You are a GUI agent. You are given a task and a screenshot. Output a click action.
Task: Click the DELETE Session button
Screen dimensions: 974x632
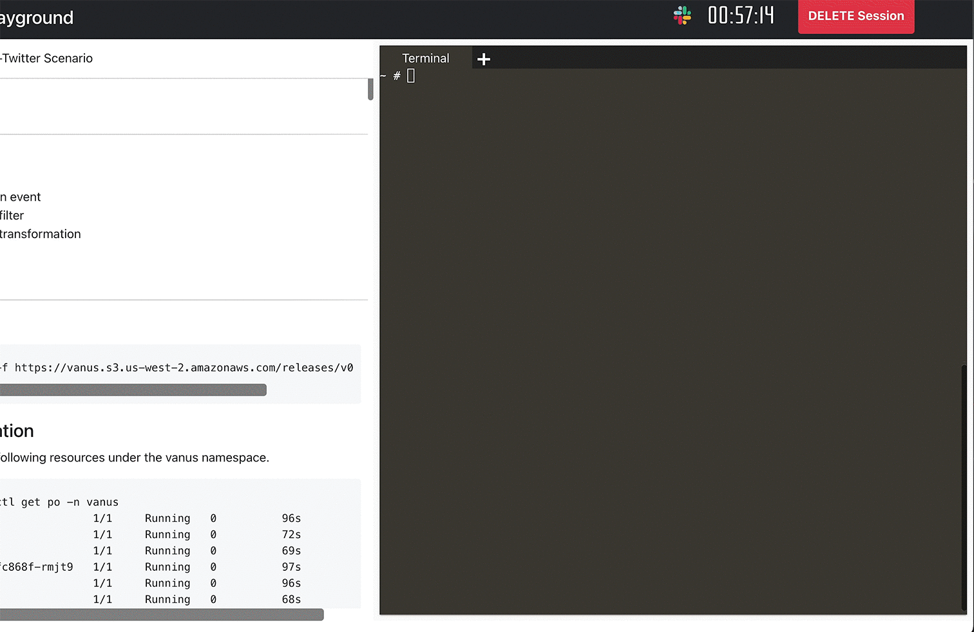[x=856, y=16]
